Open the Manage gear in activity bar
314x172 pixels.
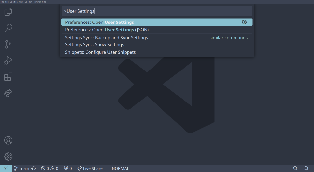(x=8, y=156)
